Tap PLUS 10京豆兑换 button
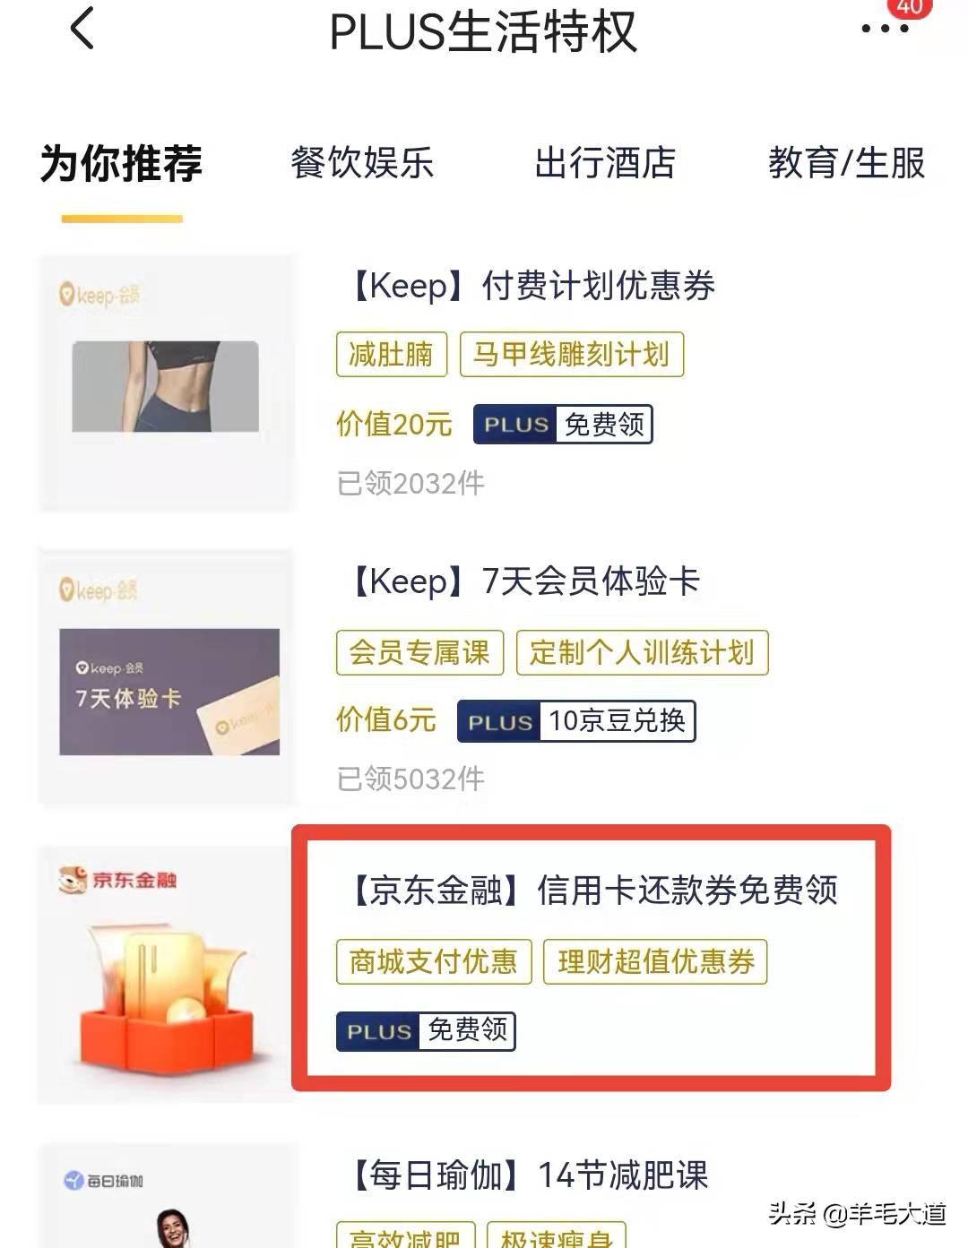 576,720
